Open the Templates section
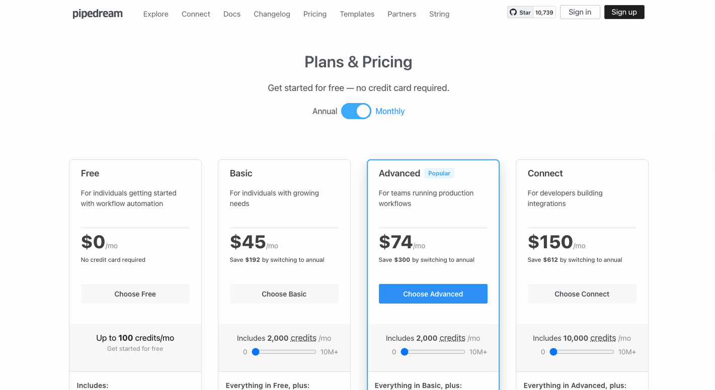The image size is (715, 390). [357, 14]
